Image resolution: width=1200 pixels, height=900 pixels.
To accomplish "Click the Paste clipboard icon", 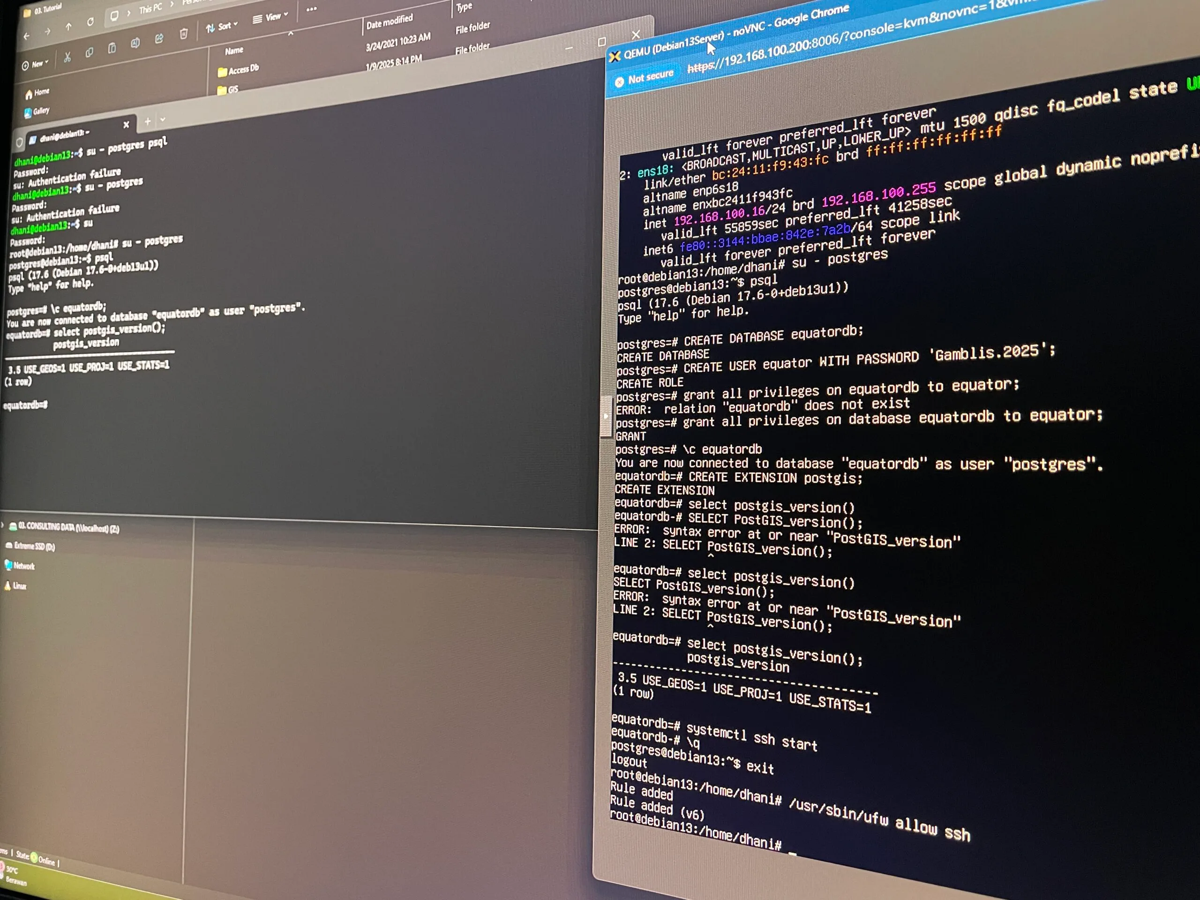I will click(112, 49).
